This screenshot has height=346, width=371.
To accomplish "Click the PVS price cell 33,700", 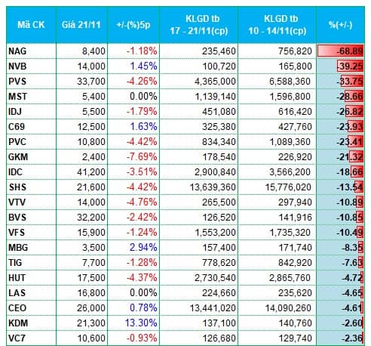I will tap(82, 82).
